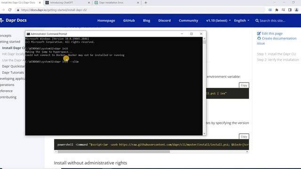The height and width of the screenshot is (169, 301).
Task: Open Operations in the docs sidebar
Action: [x=7, y=84]
